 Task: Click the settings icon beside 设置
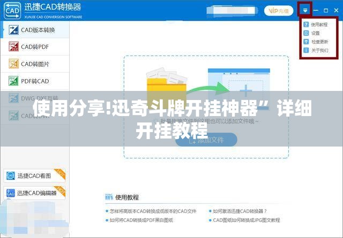click(306, 33)
